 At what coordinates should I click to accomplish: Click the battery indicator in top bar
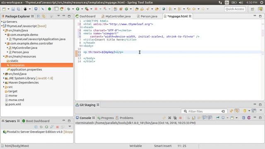click(234, 2)
